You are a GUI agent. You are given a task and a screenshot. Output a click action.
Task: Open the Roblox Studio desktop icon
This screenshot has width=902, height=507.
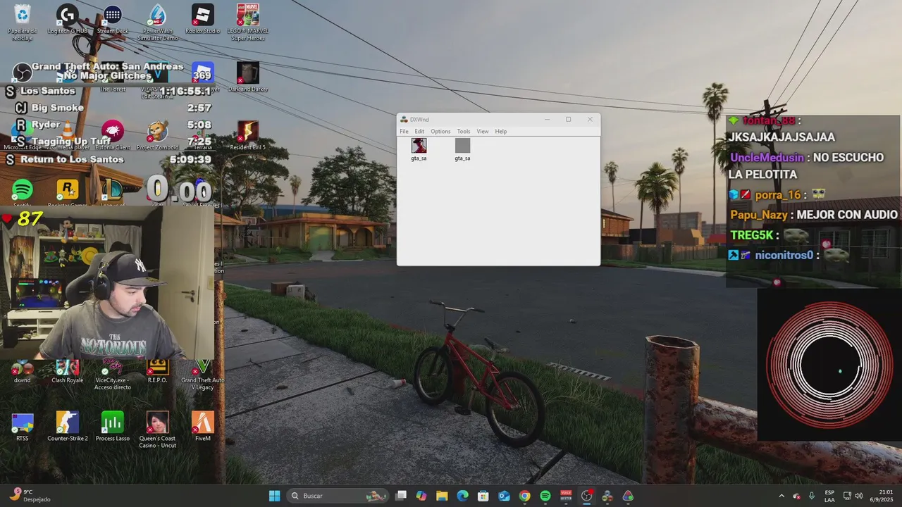coord(203,20)
